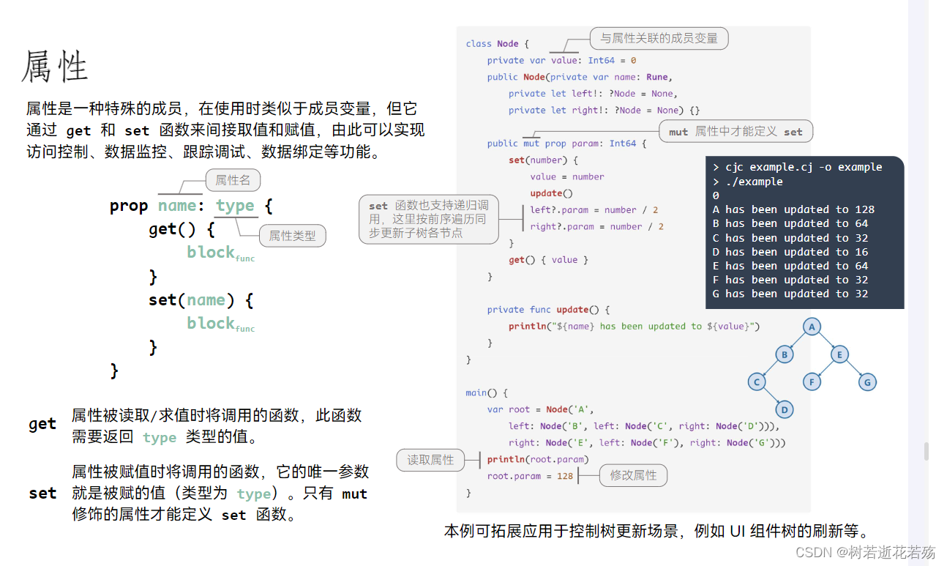Click tree node C in the diagram

coord(757,381)
